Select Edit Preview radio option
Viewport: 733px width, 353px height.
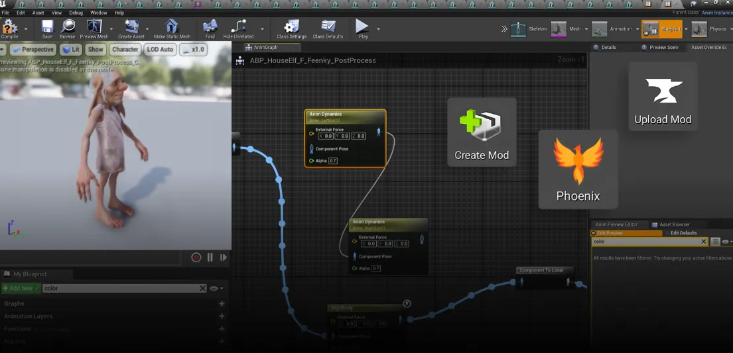[x=626, y=233]
